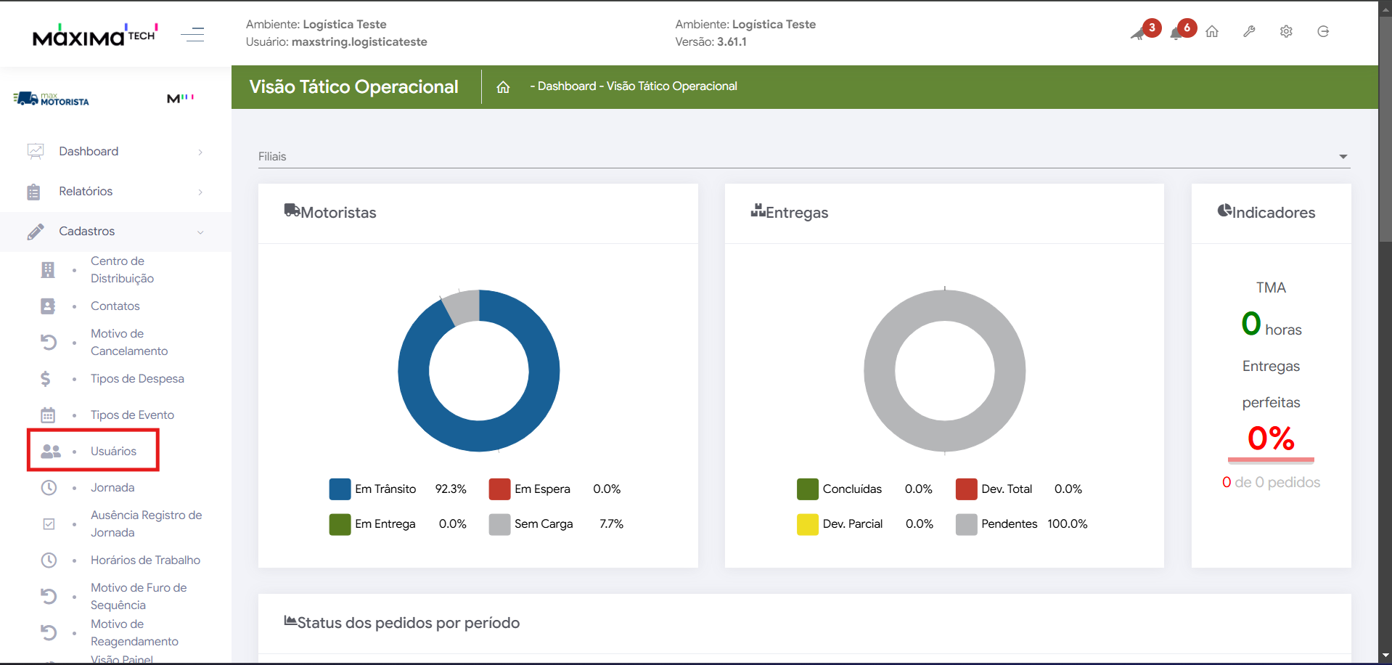This screenshot has height=665, width=1392.
Task: Collapse the Cadastros sidebar section
Action: click(x=115, y=232)
